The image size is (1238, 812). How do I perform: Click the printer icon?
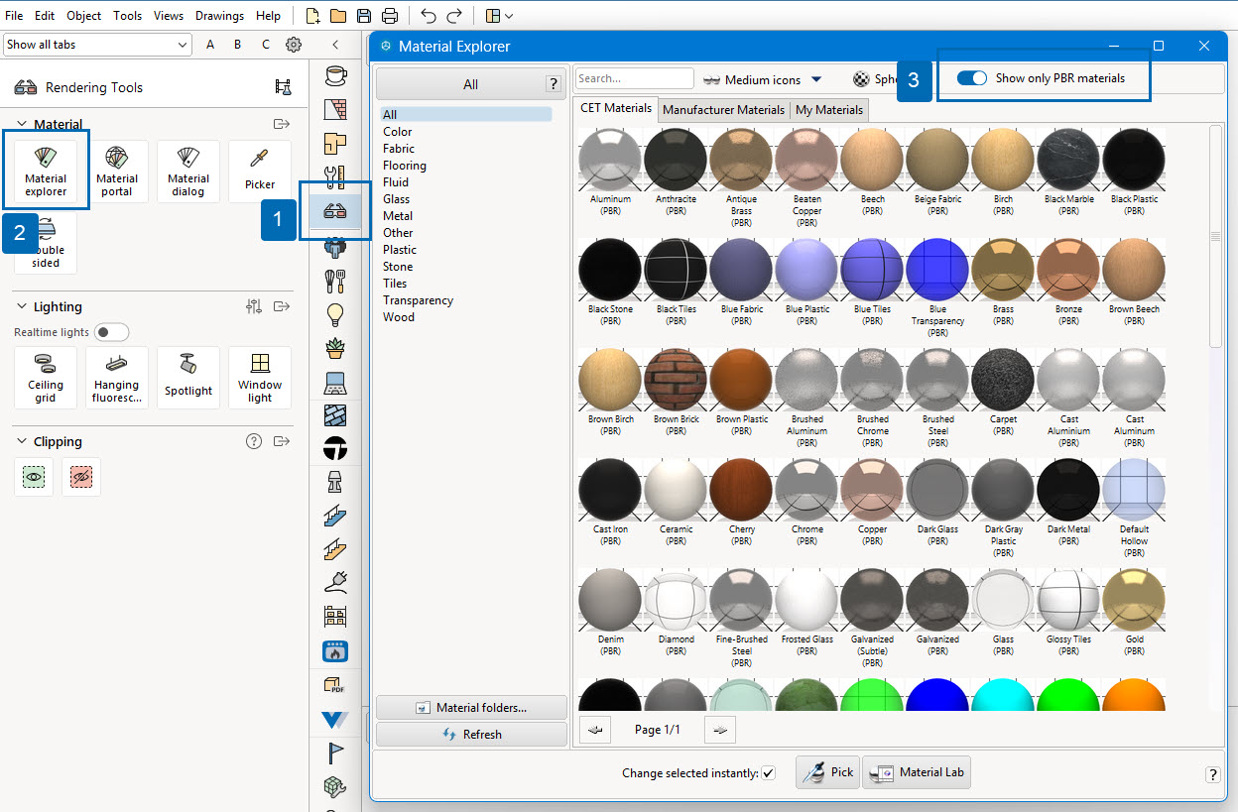(390, 16)
